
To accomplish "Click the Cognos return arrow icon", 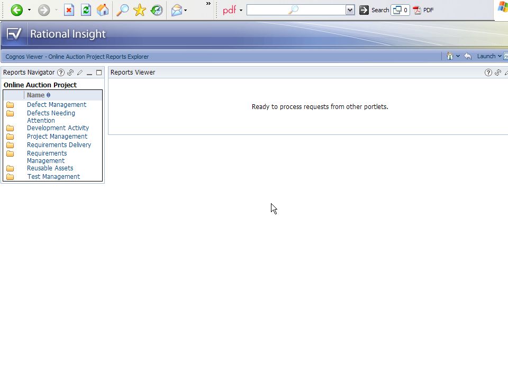I will 467,56.
